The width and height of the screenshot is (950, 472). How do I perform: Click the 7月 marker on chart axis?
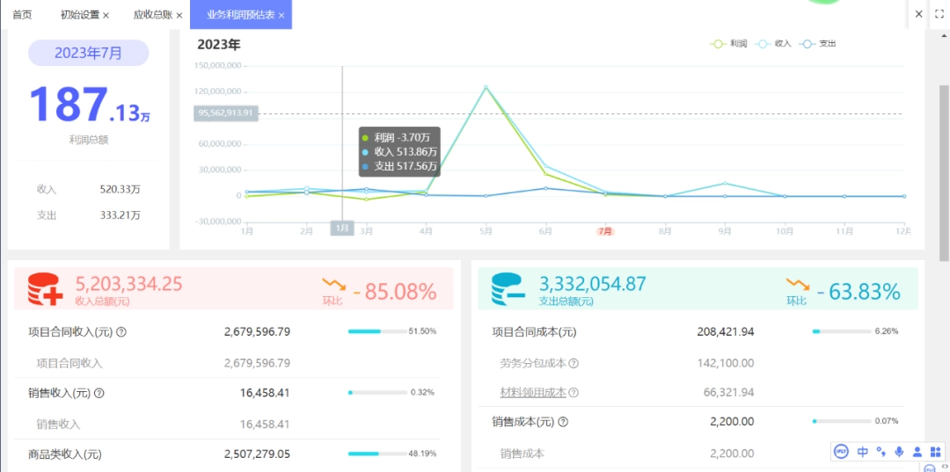pyautogui.click(x=604, y=231)
